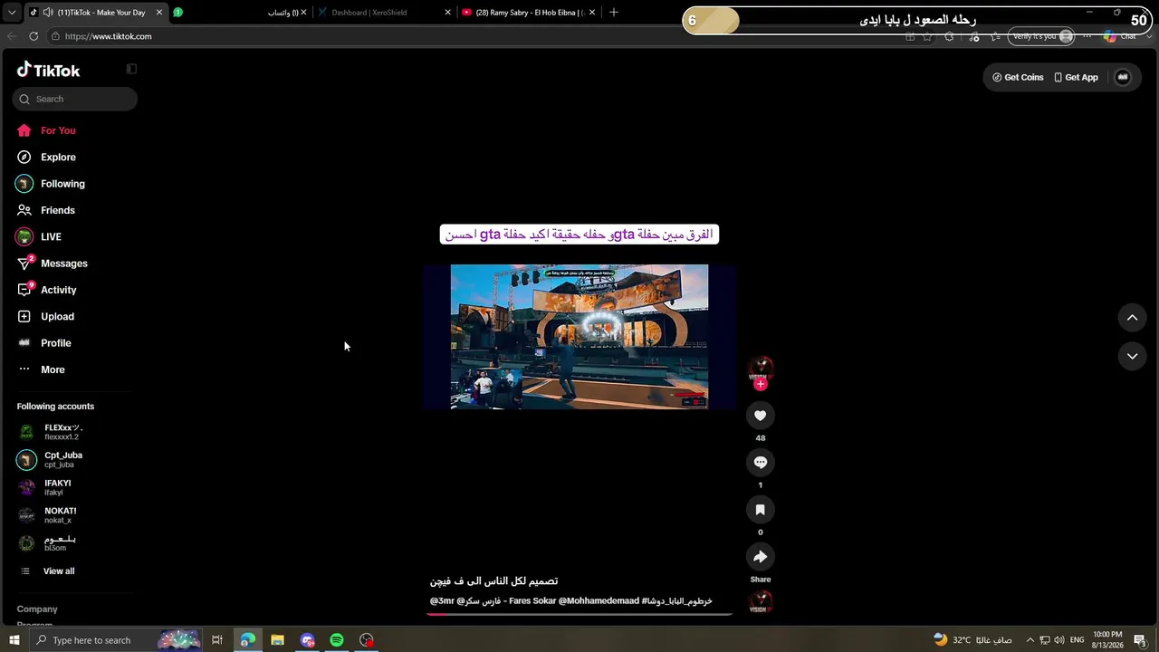
Task: Follow the creator with pink plus
Action: click(x=761, y=384)
